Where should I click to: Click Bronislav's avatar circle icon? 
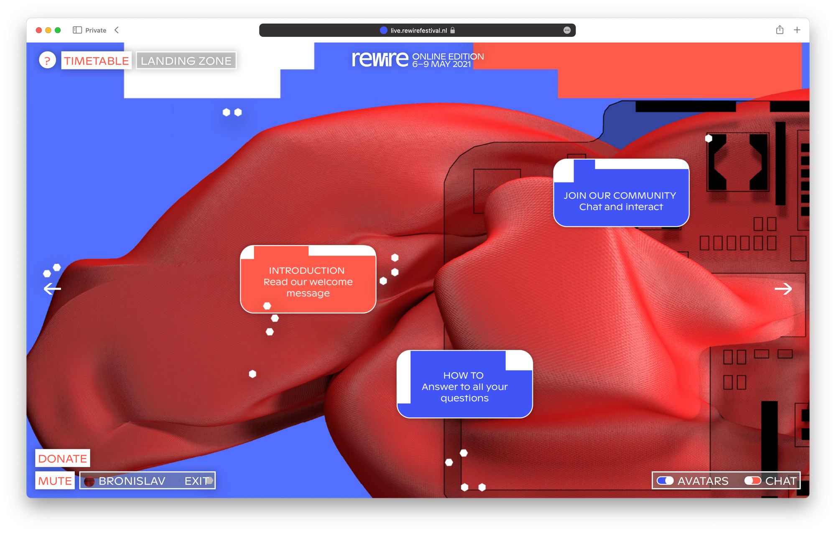[x=89, y=482]
